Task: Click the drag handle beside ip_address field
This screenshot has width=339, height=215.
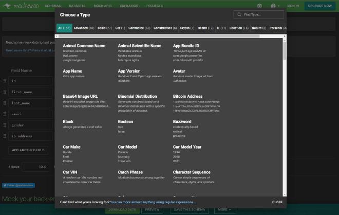Action: tap(5, 136)
